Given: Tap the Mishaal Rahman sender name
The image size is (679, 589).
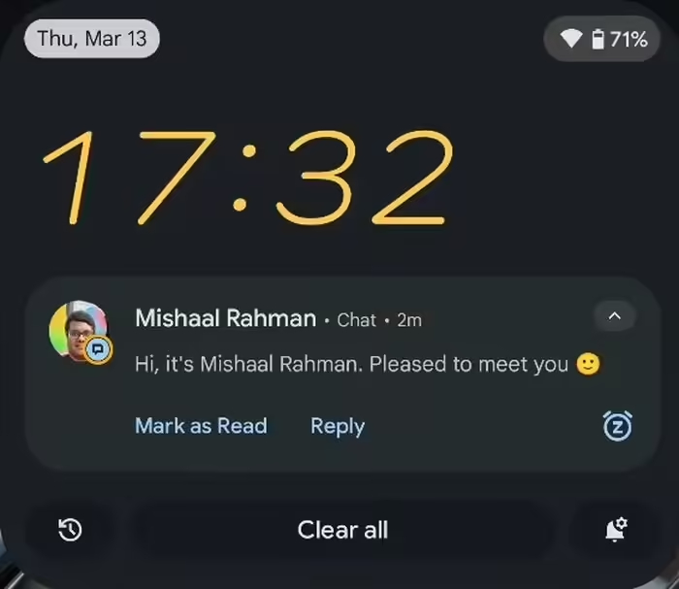Looking at the screenshot, I should [x=226, y=318].
